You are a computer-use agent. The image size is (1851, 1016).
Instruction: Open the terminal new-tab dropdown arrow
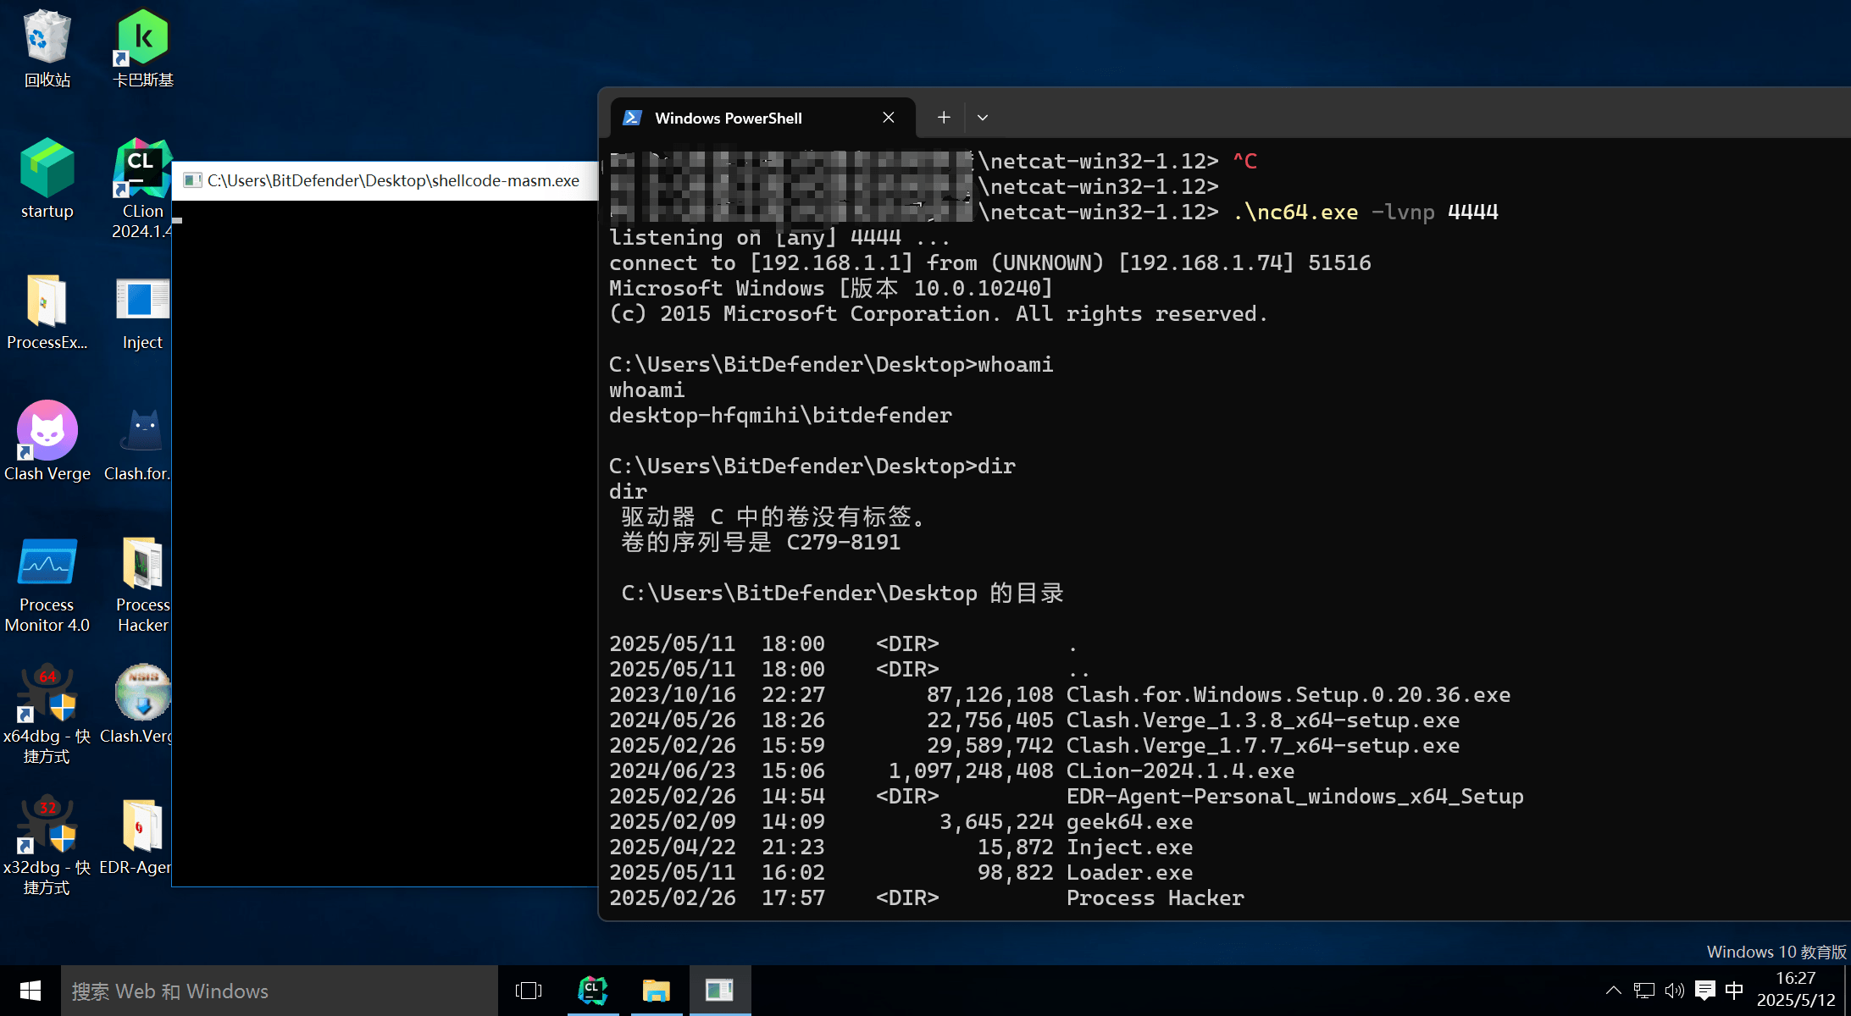point(983,118)
